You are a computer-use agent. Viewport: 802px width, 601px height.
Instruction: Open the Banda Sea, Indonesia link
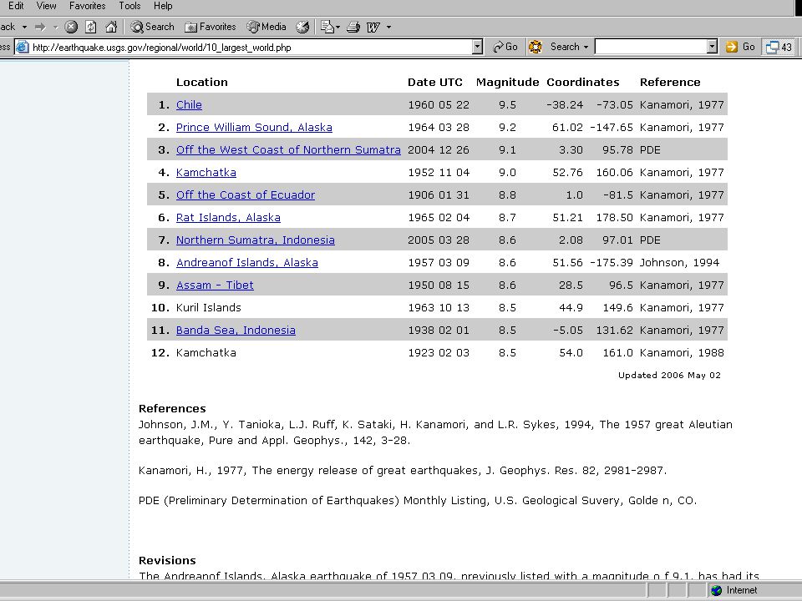click(x=236, y=330)
